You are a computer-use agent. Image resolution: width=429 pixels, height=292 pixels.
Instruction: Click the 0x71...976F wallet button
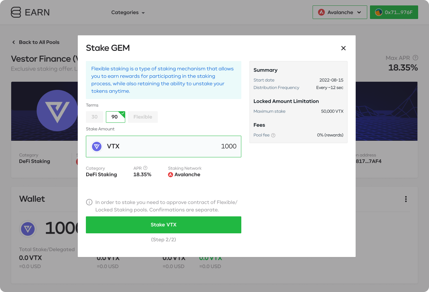394,12
